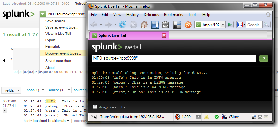
Task: Click the search magnifier icon in Google box
Action: pos(266,25)
